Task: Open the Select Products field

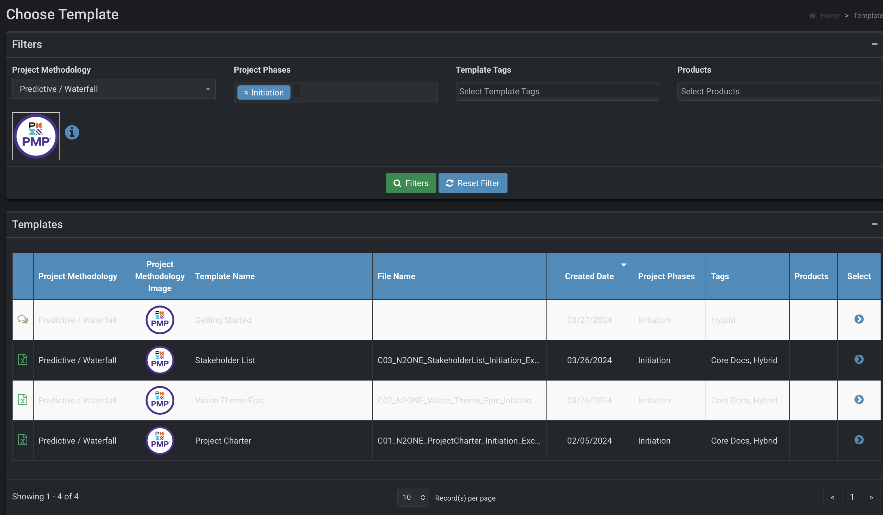Action: [x=779, y=92]
